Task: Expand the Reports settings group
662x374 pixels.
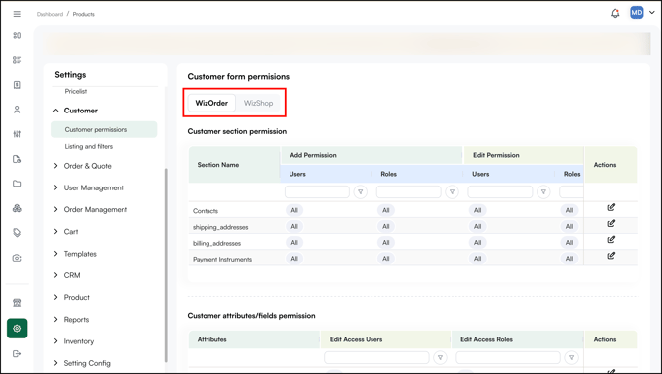Action: (72, 319)
